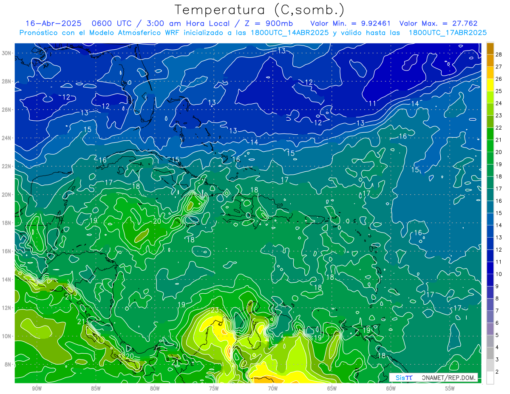Click the "Valor Max. = 27.762" text
Screen dimensions: 510x394
(439, 23)
